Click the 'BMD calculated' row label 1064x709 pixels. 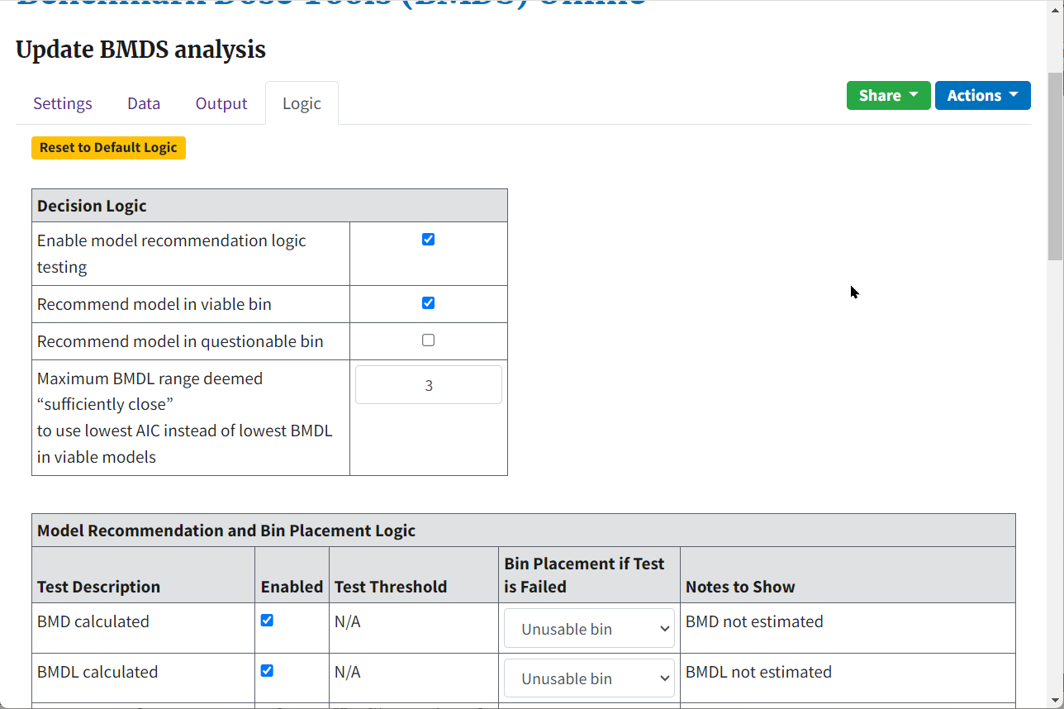tap(93, 621)
